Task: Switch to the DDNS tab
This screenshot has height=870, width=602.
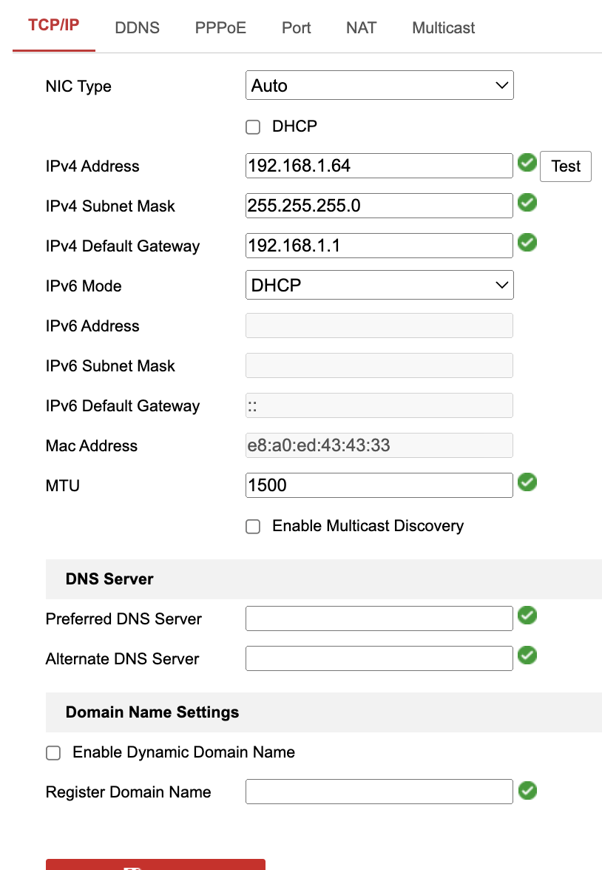Action: click(137, 28)
